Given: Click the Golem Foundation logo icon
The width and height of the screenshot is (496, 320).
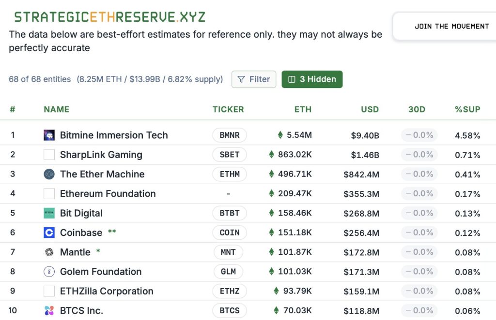Looking at the screenshot, I should 49,271.
